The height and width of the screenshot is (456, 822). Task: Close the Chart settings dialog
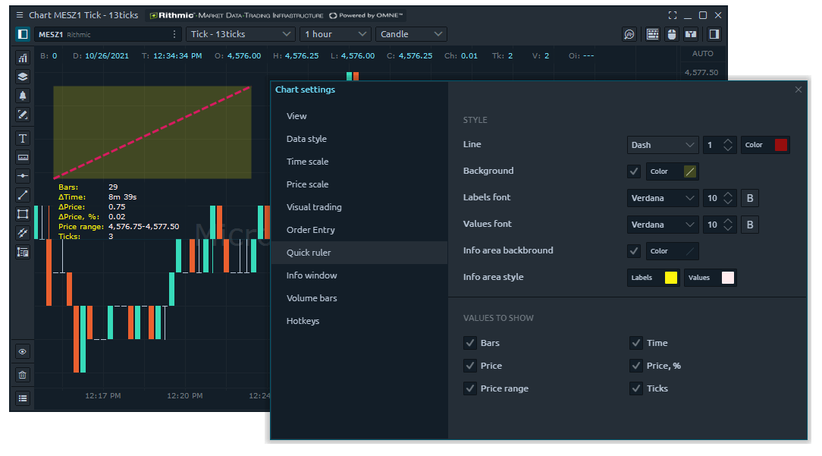[x=798, y=90]
